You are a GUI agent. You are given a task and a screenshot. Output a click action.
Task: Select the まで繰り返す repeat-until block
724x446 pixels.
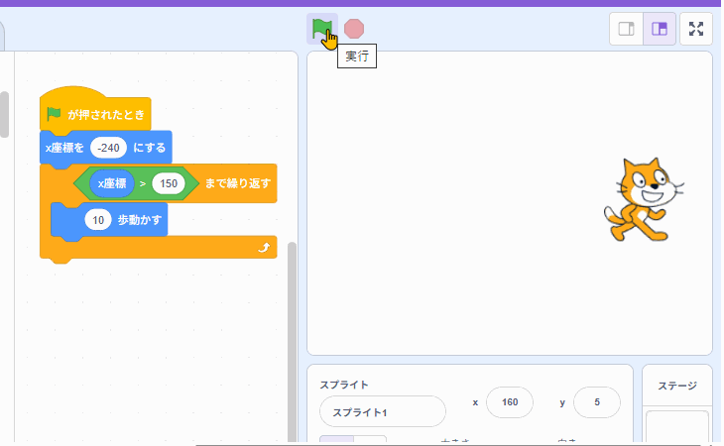237,183
